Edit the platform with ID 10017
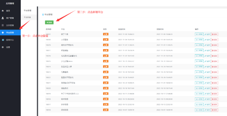The image size is (227, 116). 207,105
